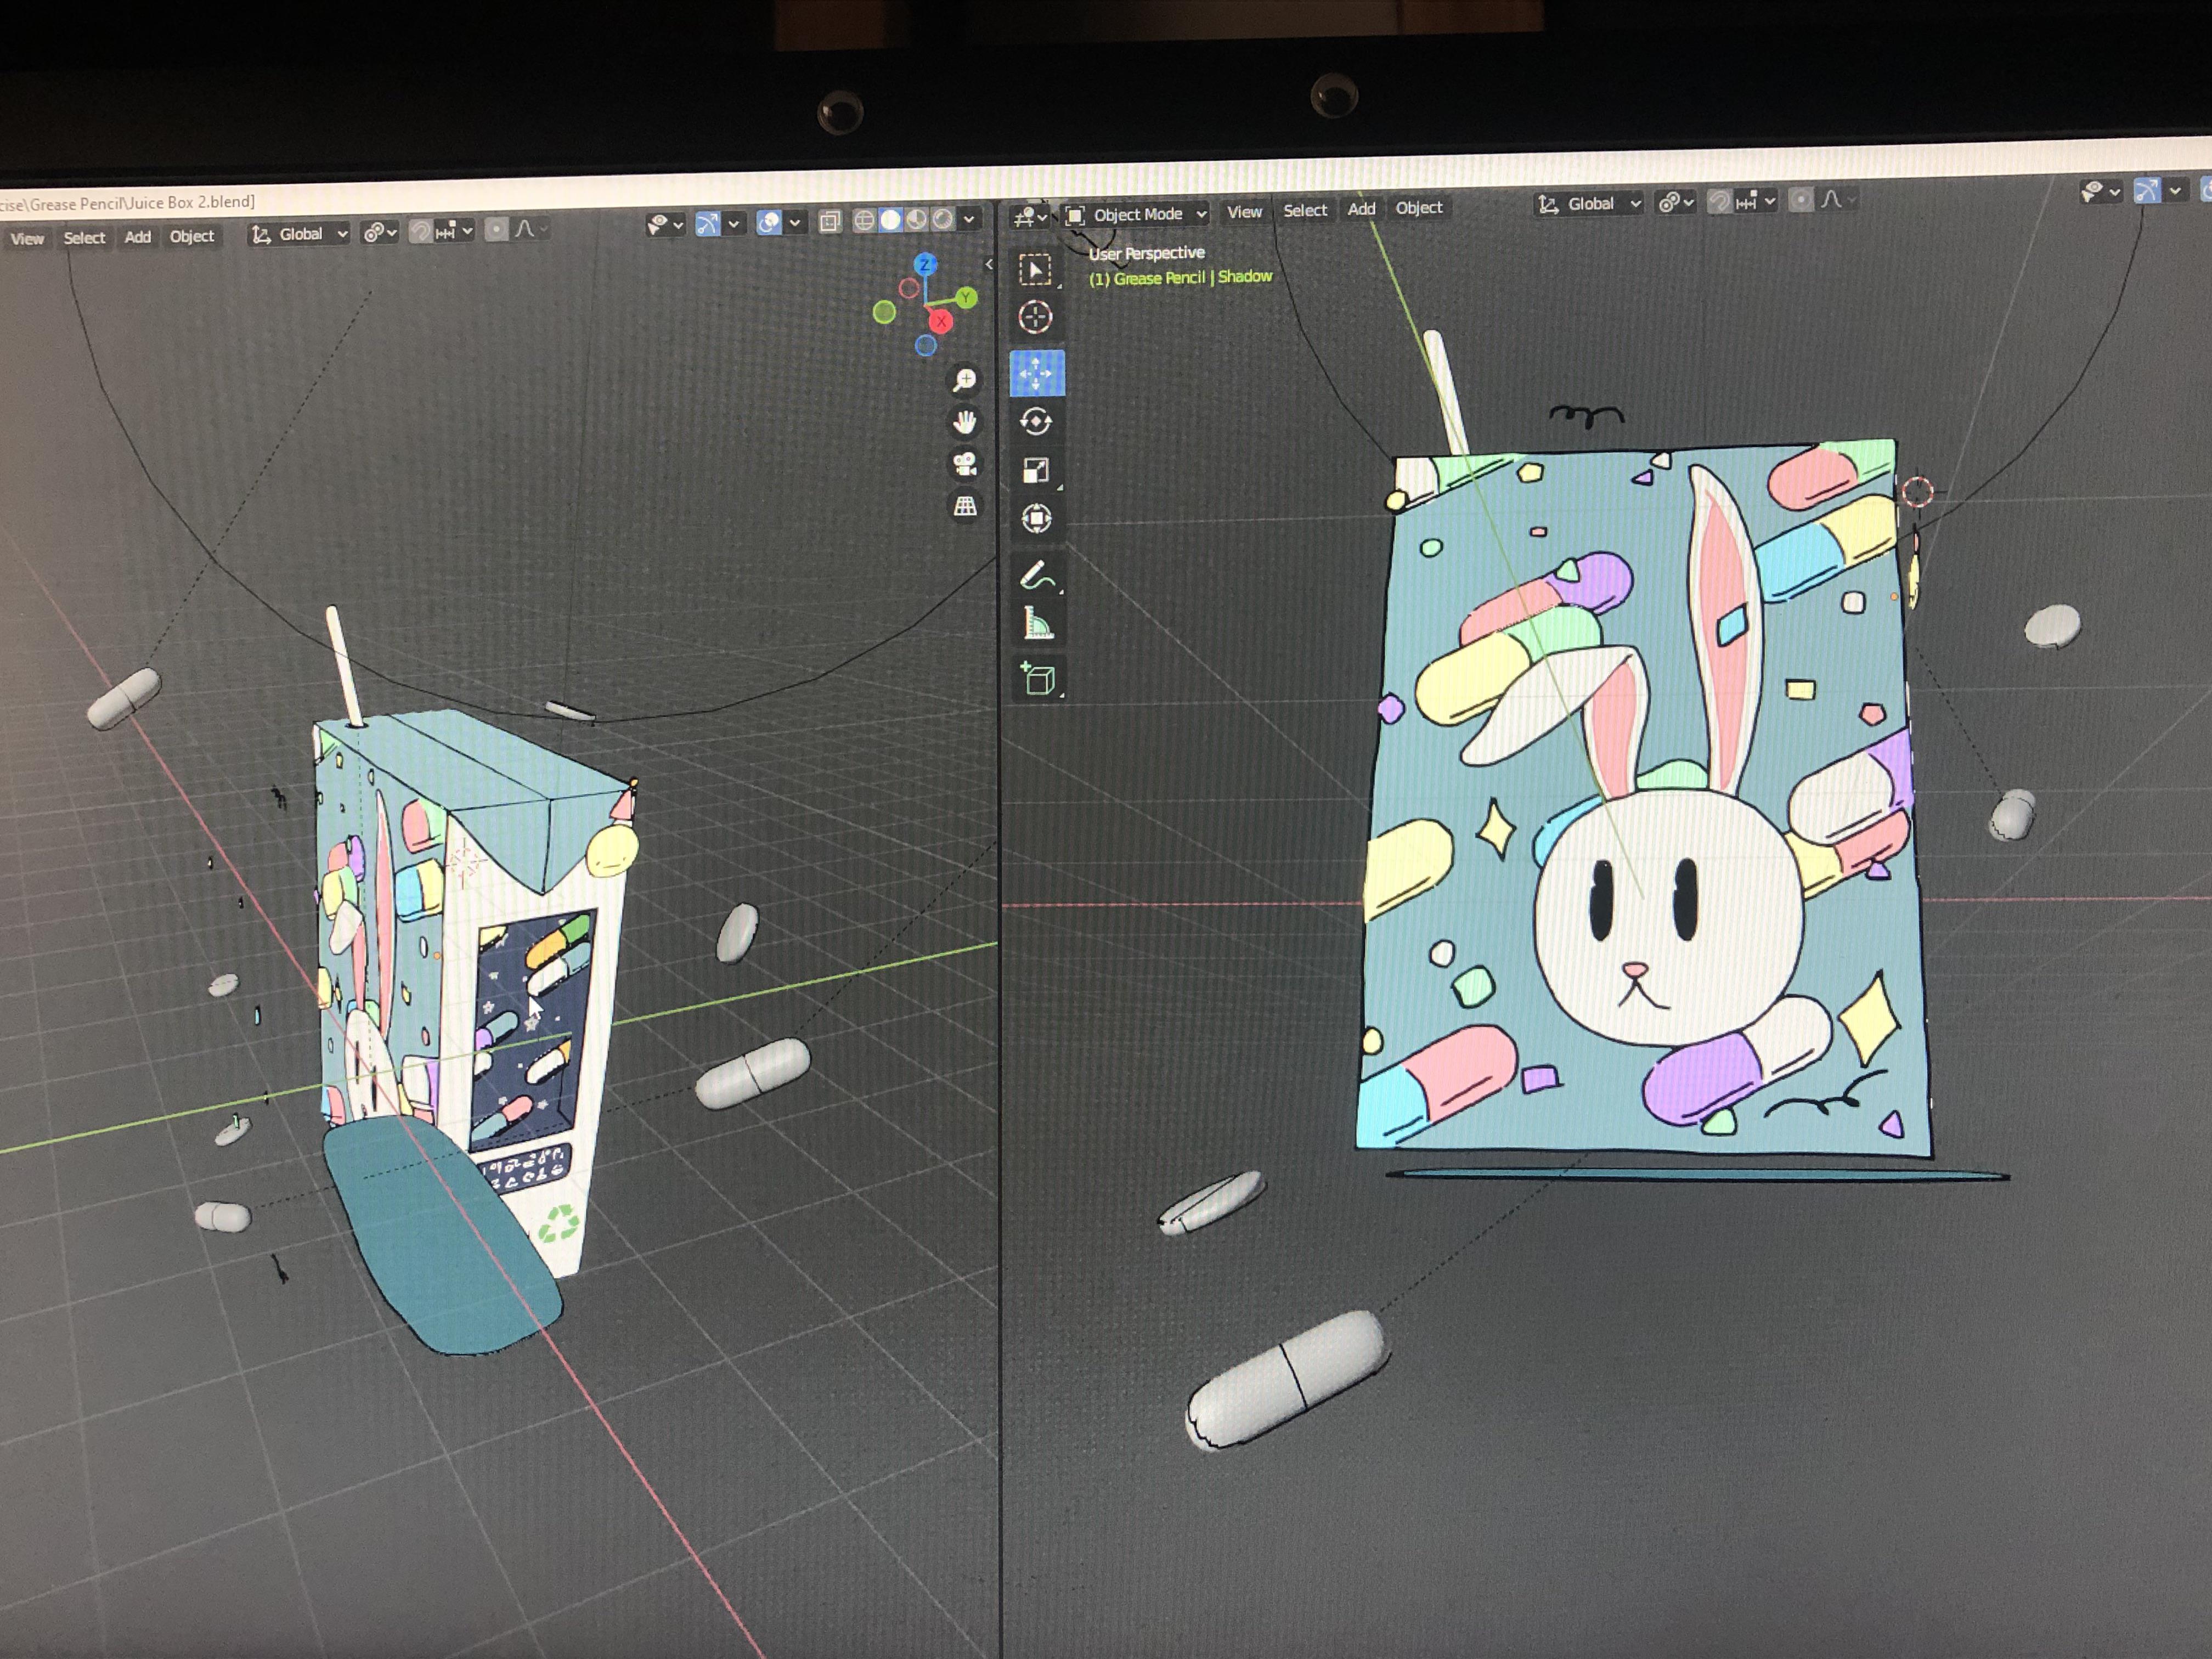Switch viewport to Rendered shading
This screenshot has width=2212, height=1659.
[x=941, y=220]
